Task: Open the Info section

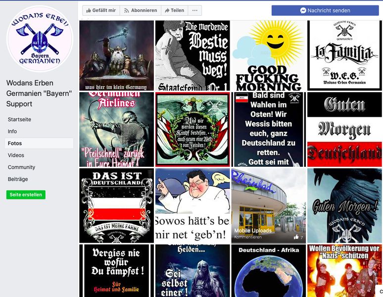Action: 12,131
